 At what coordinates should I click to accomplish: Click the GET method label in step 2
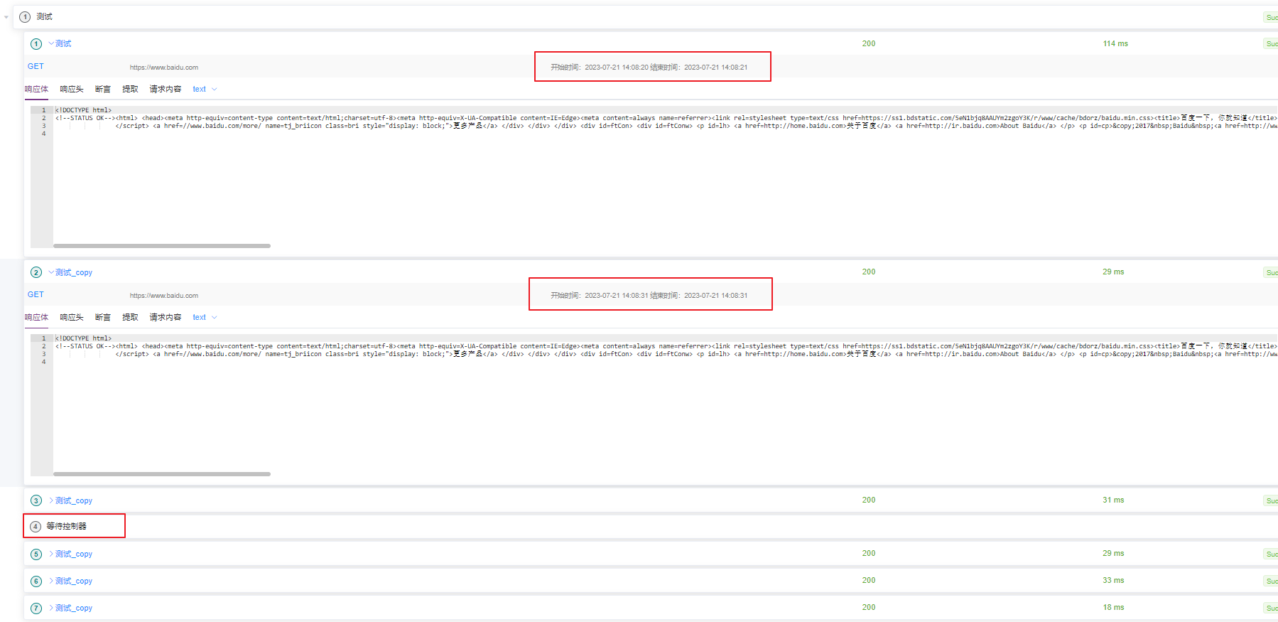click(x=36, y=294)
